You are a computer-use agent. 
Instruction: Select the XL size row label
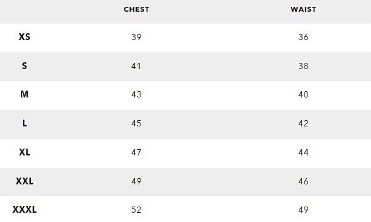(25, 152)
